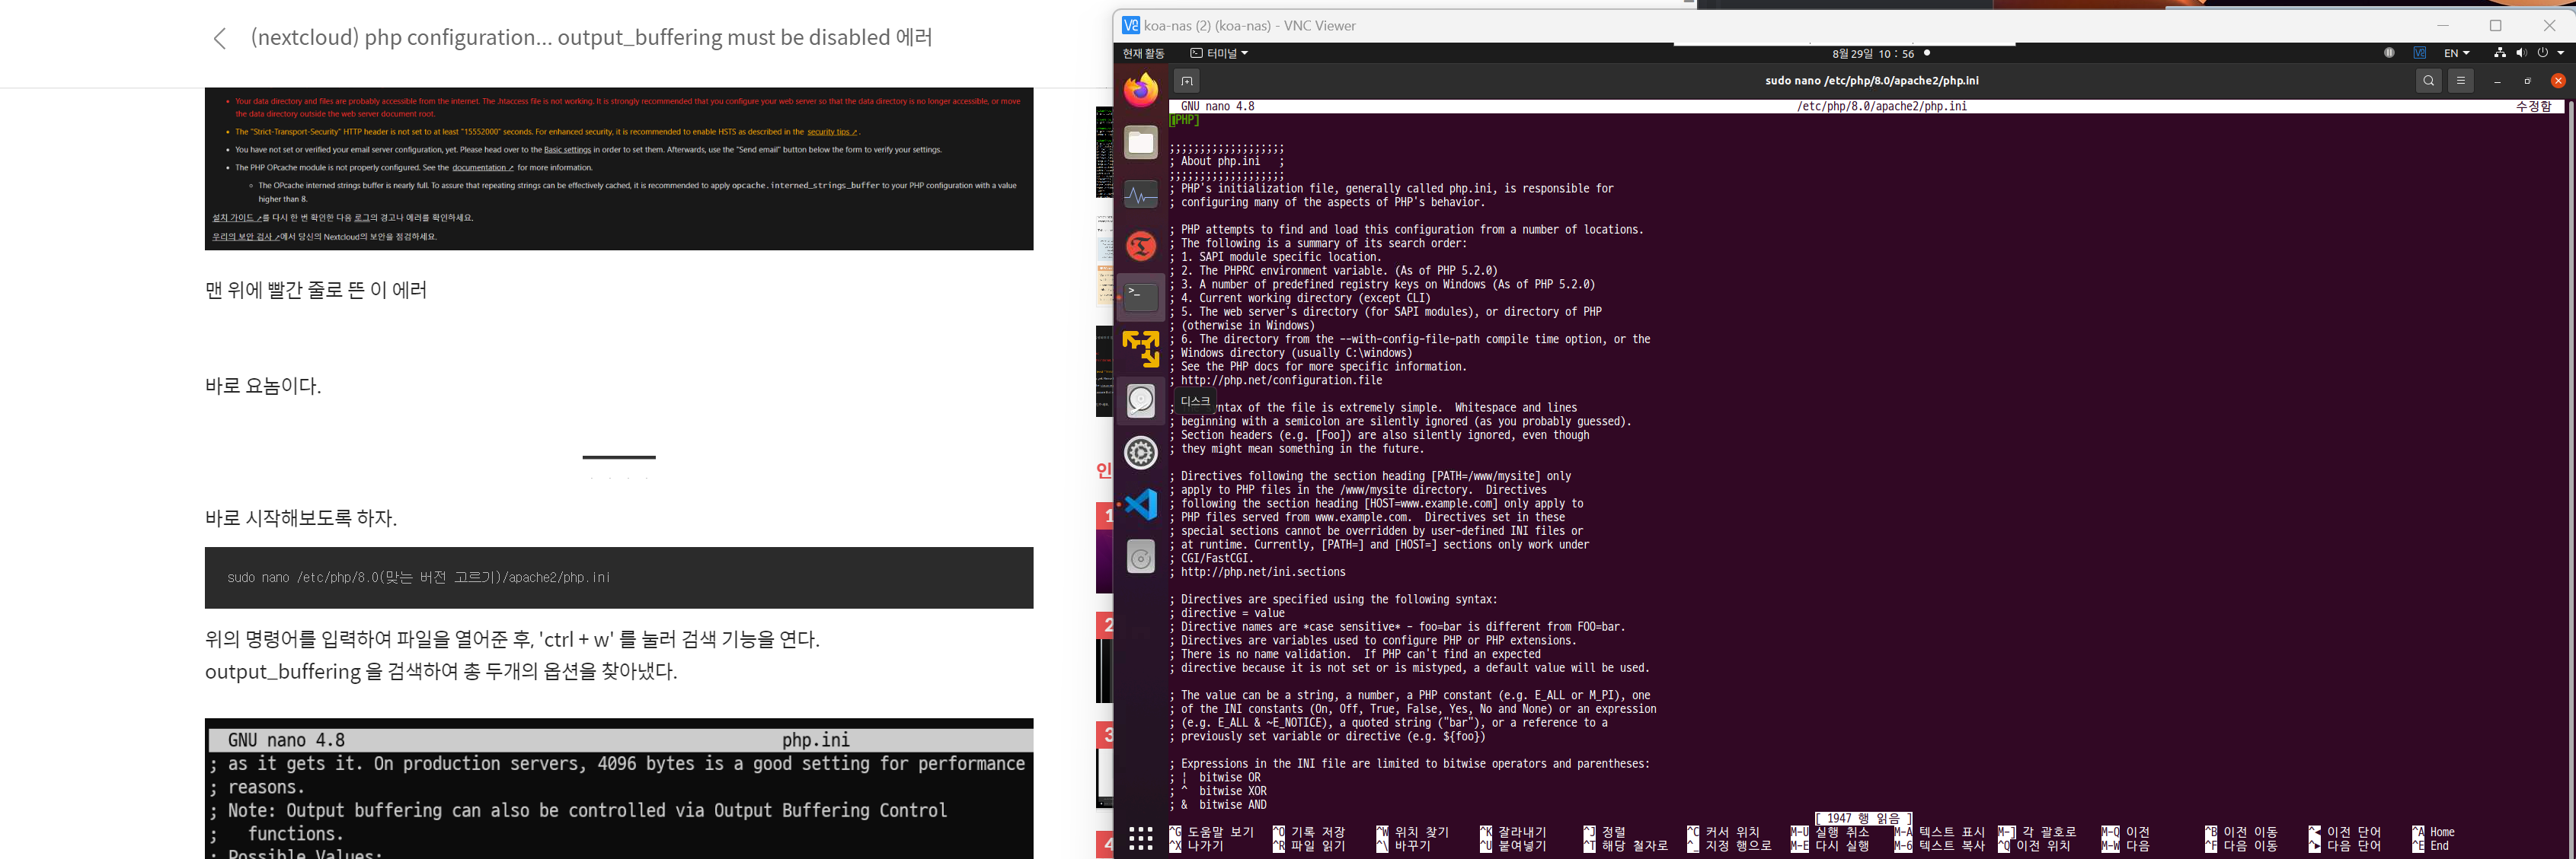Open the Files manager in dock
Viewport: 2576px width, 859px height.
(x=1141, y=143)
